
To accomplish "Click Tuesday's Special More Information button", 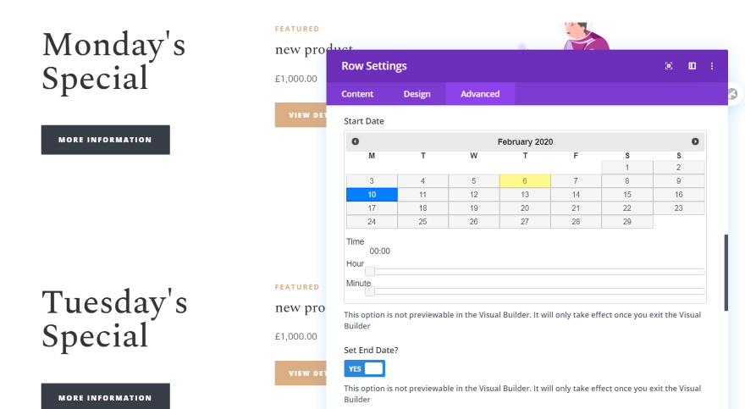I will tap(105, 397).
